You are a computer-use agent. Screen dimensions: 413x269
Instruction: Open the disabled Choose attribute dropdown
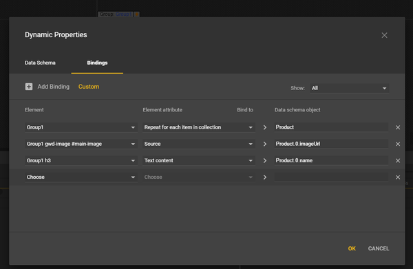pyautogui.click(x=199, y=177)
